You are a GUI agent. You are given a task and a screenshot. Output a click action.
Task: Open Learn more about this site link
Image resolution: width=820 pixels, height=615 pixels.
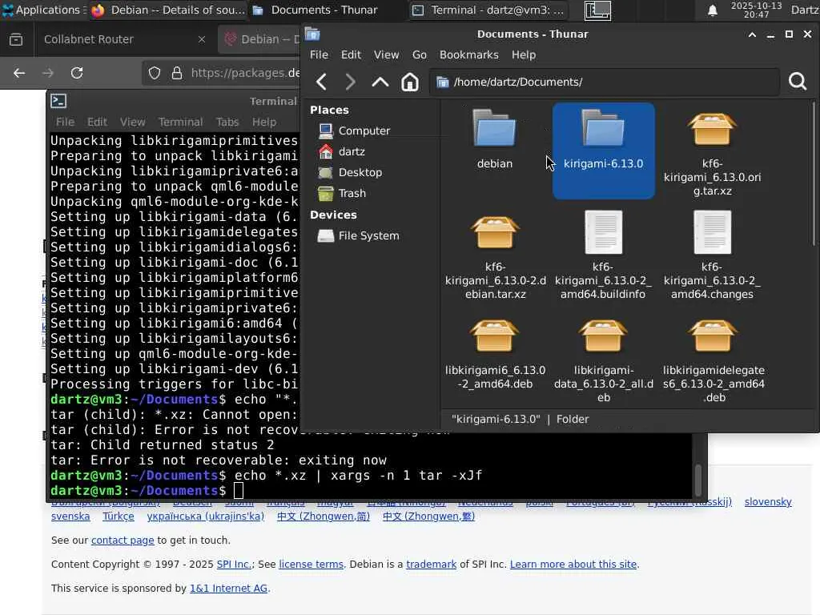coord(573,565)
